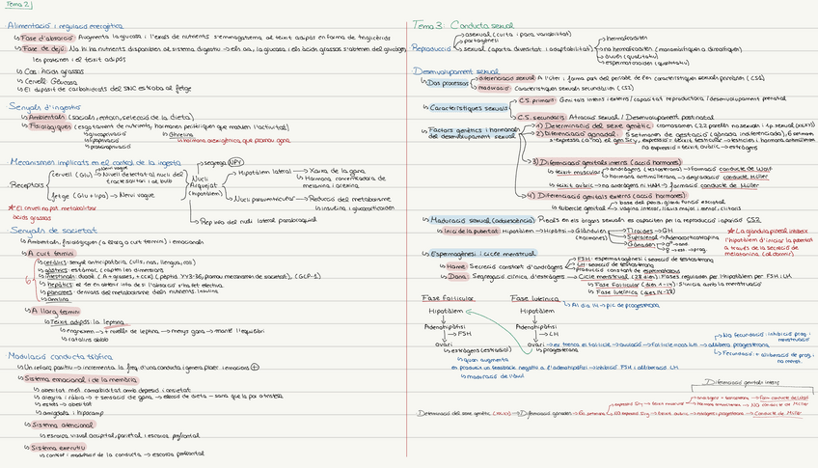Click the blue-highlighted 'Maduració sexual (adolescència)'

pyautogui.click(x=482, y=220)
